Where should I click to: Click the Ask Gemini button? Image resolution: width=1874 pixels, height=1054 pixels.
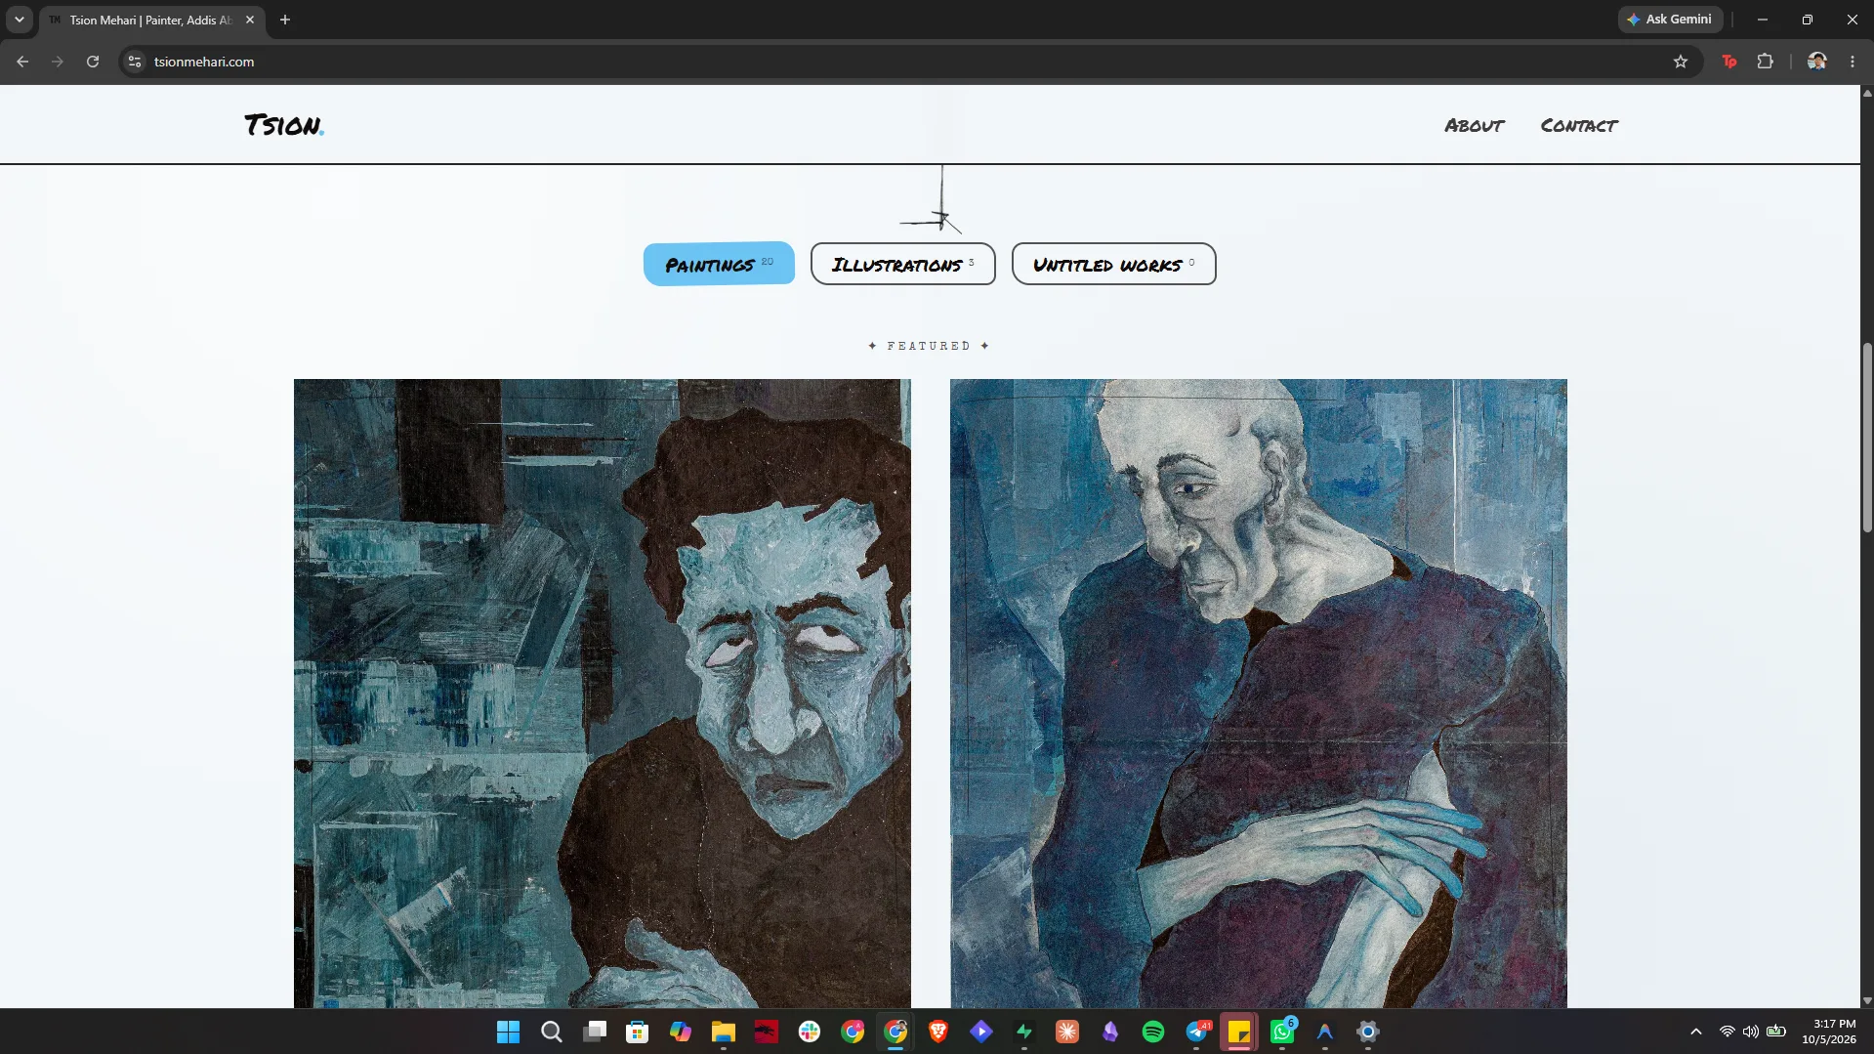coord(1669,20)
